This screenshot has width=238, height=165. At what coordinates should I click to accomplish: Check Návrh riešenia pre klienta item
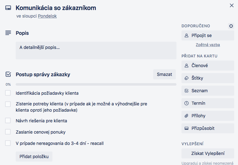[8, 120]
